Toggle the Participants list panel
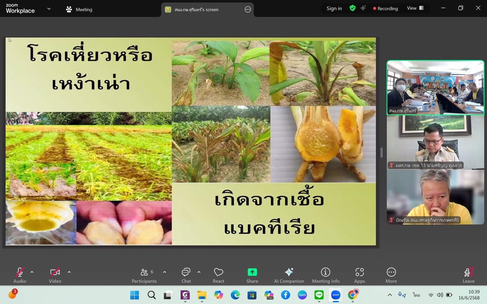This screenshot has height=304, width=487. coord(144,275)
